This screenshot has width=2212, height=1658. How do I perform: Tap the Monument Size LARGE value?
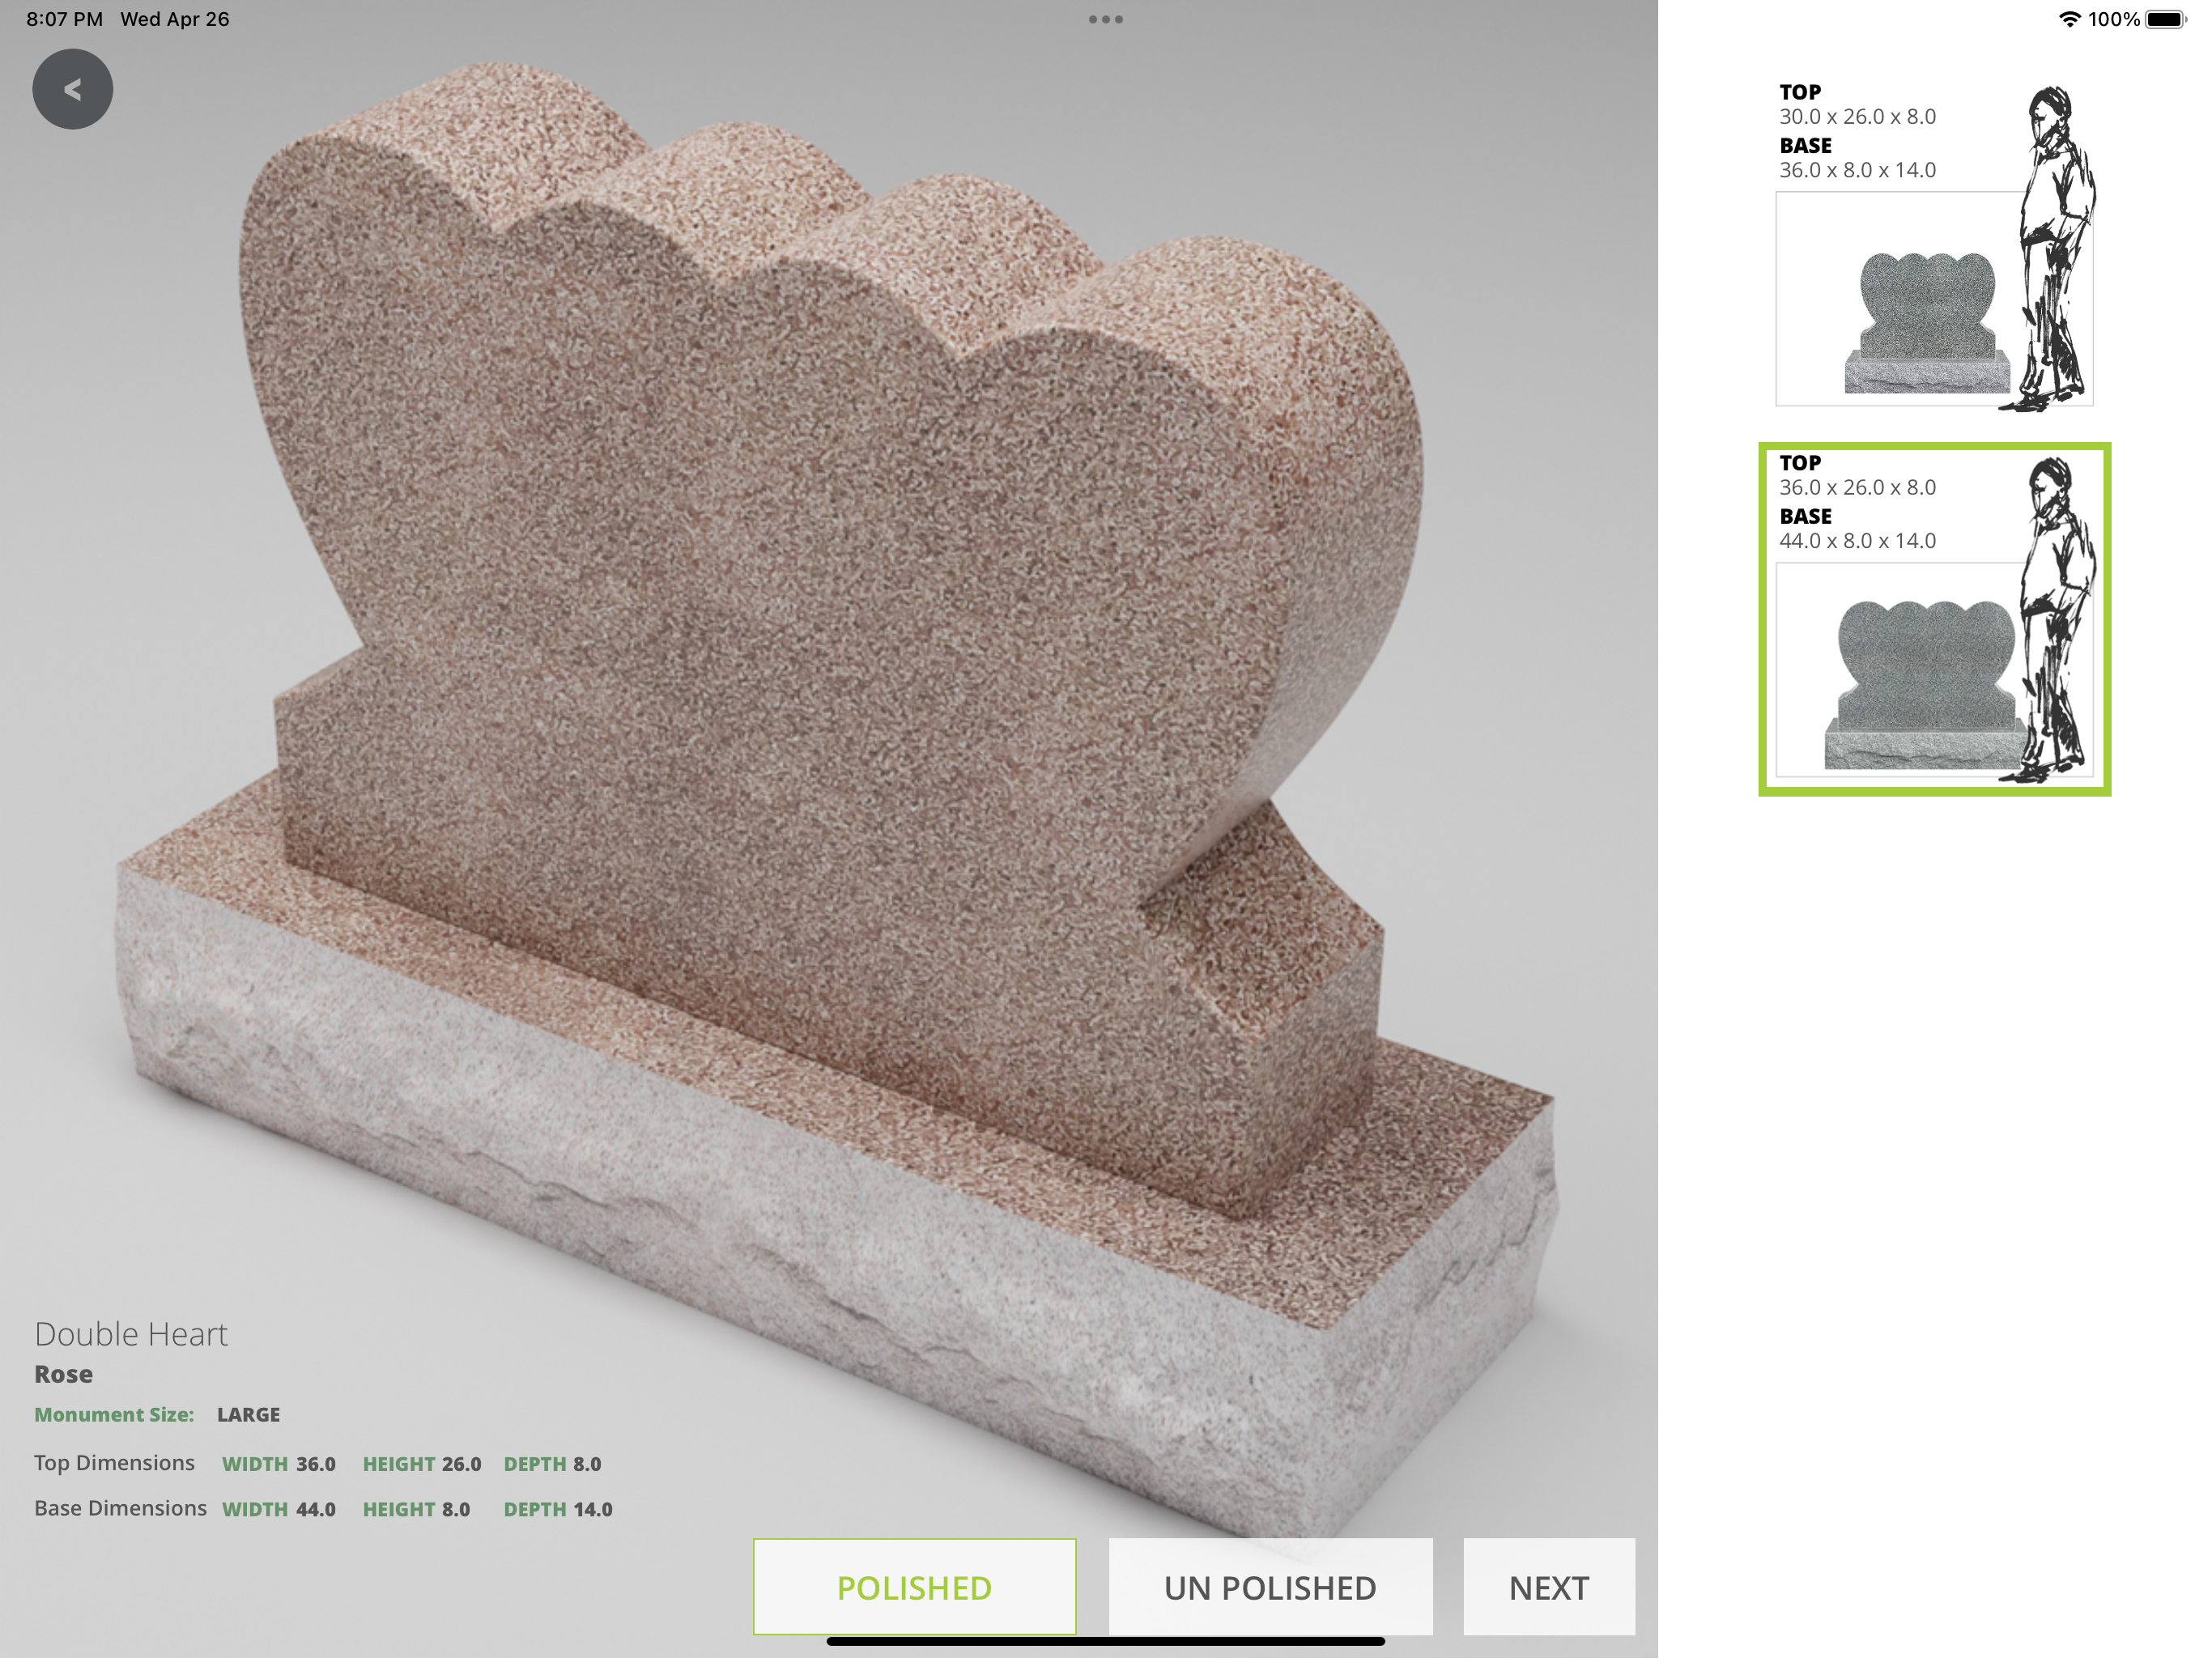(248, 1414)
